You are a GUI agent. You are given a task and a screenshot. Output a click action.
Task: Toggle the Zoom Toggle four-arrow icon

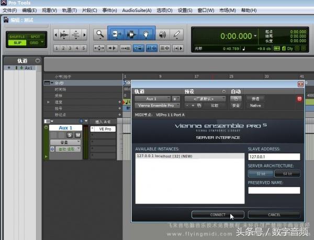click(x=99, y=48)
